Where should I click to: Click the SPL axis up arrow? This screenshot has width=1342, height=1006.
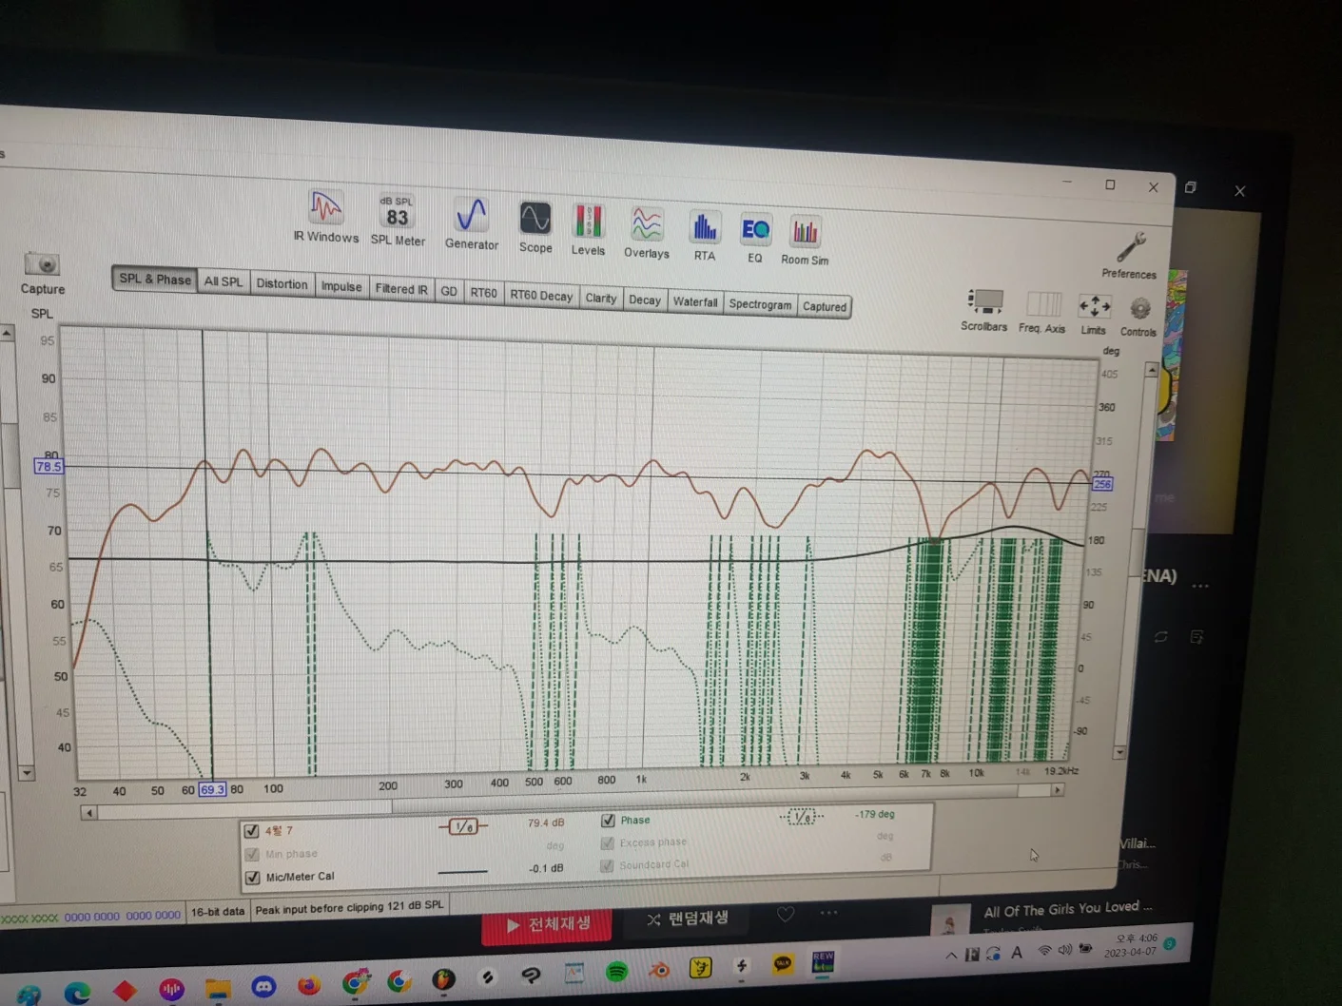(7, 333)
